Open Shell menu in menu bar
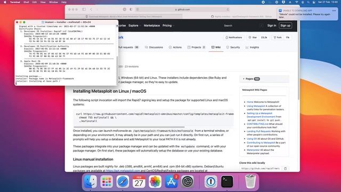Screen dimensions: 341x192 point(26,2)
